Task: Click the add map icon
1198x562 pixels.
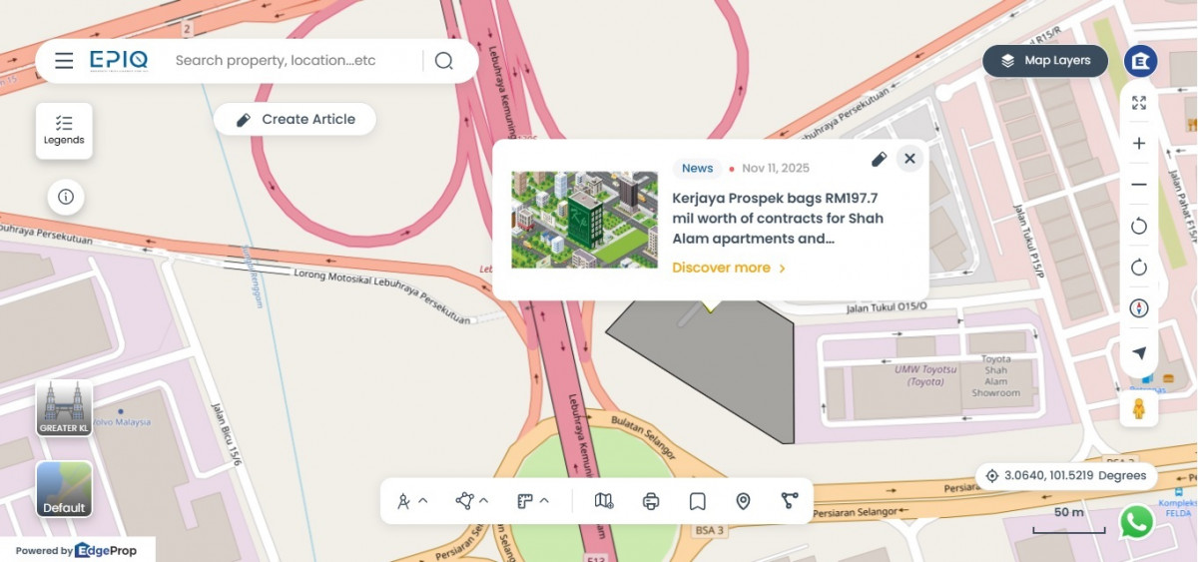Action: pos(604,501)
